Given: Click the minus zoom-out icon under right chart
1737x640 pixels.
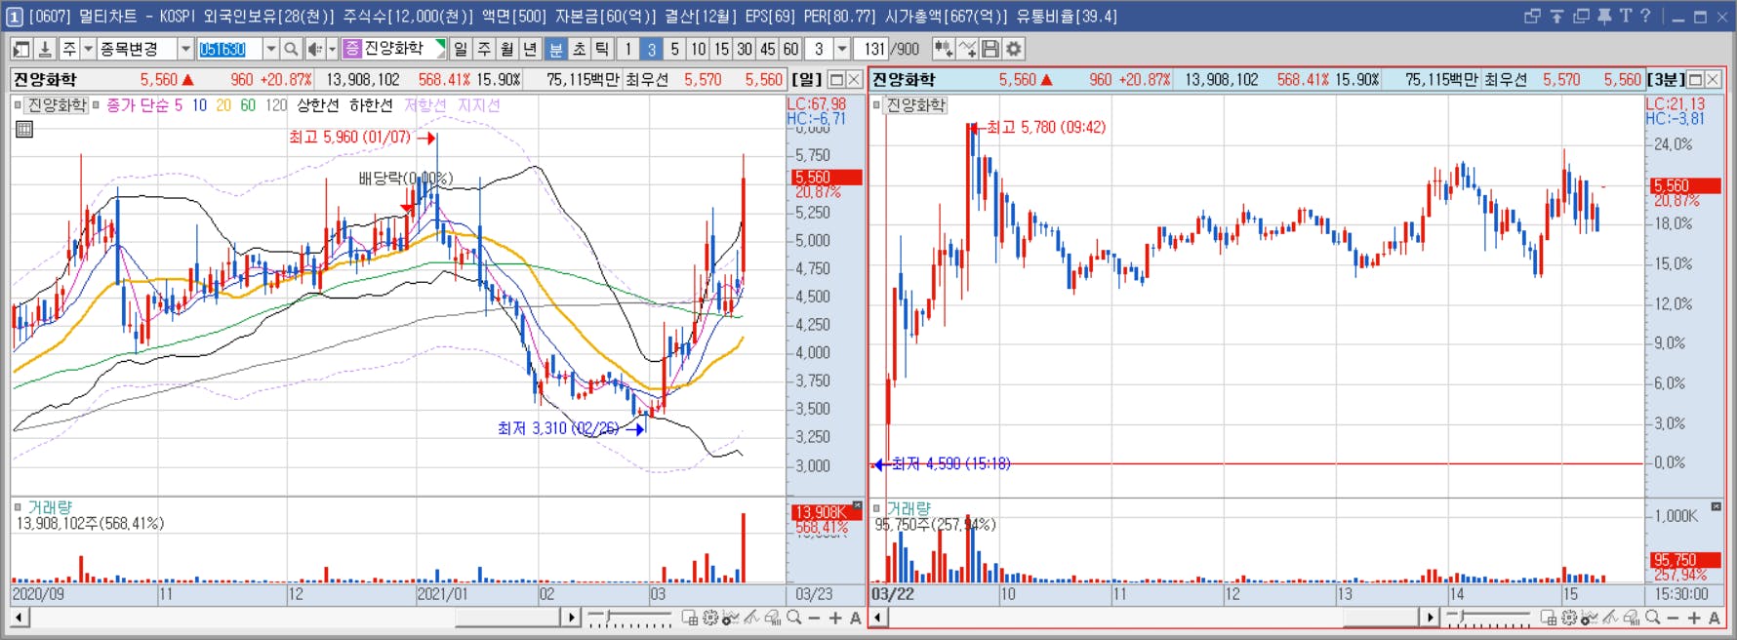Looking at the screenshot, I should [1673, 618].
